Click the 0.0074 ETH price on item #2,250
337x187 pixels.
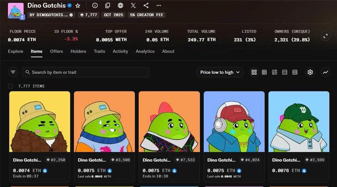27,171
